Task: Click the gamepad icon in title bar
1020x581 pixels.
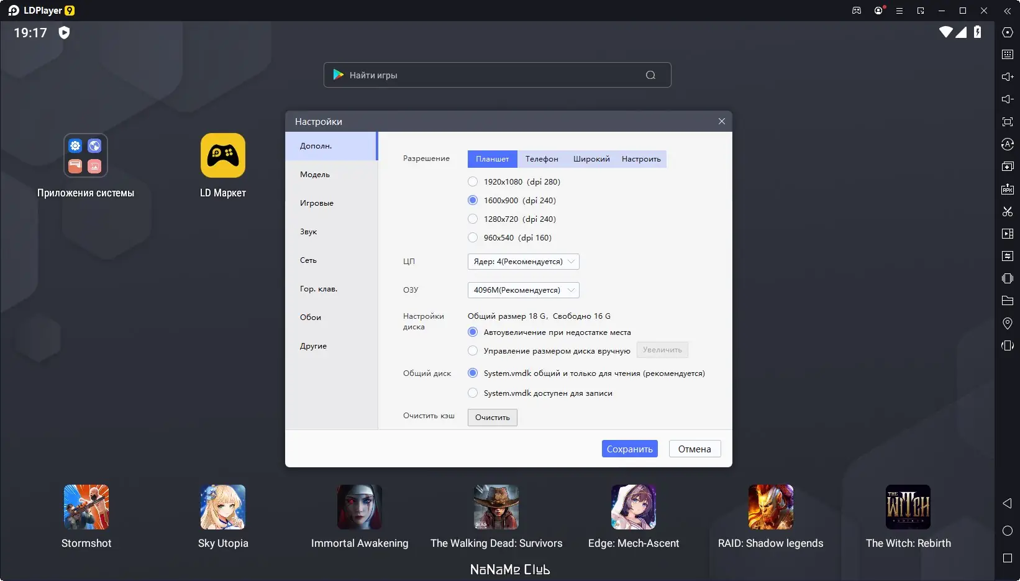Action: 857,11
